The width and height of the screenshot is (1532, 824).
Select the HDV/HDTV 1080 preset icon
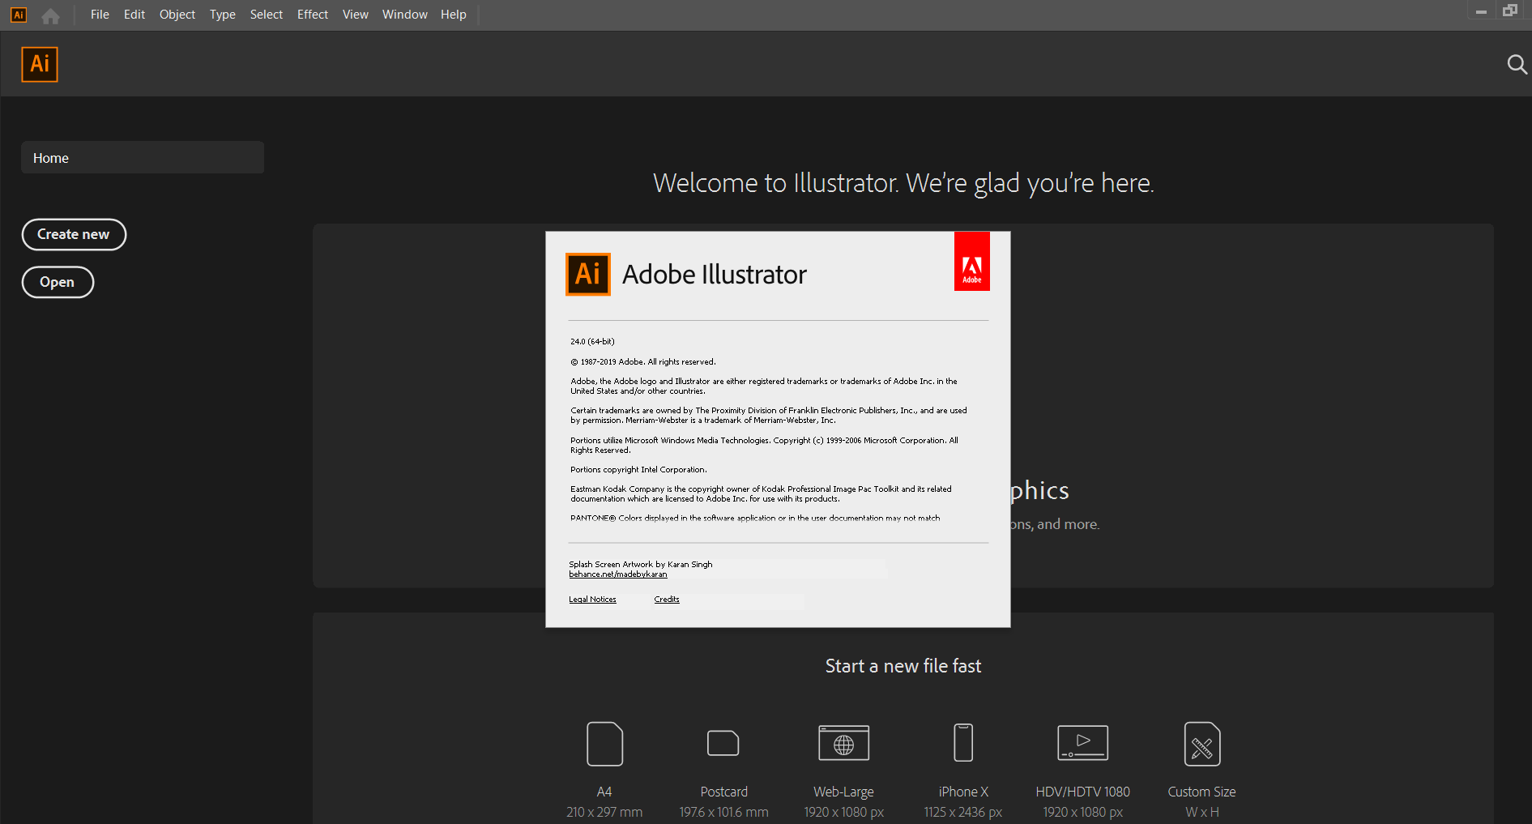click(1082, 743)
